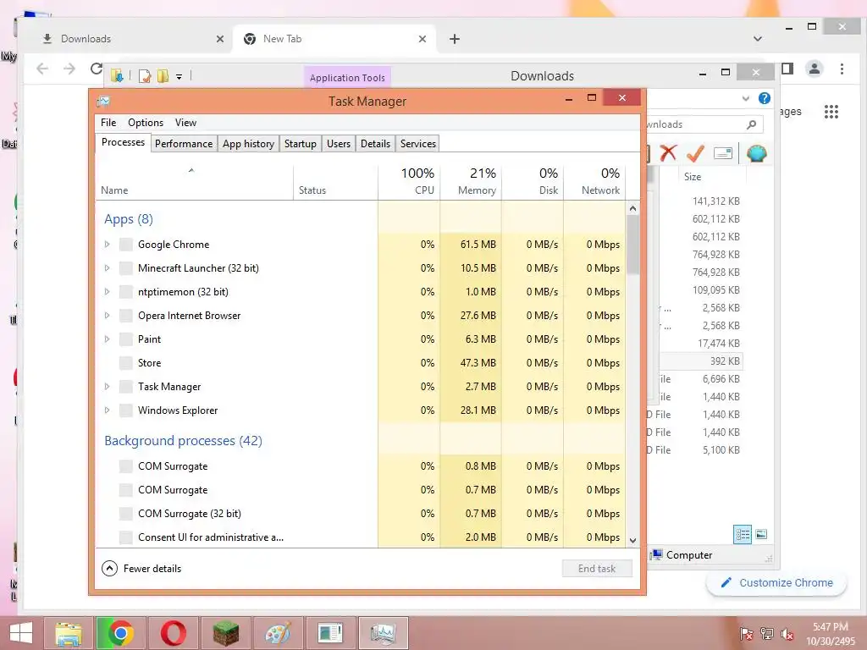Close the New Tab in Chrome
Viewport: 867px width, 650px height.
point(422,39)
